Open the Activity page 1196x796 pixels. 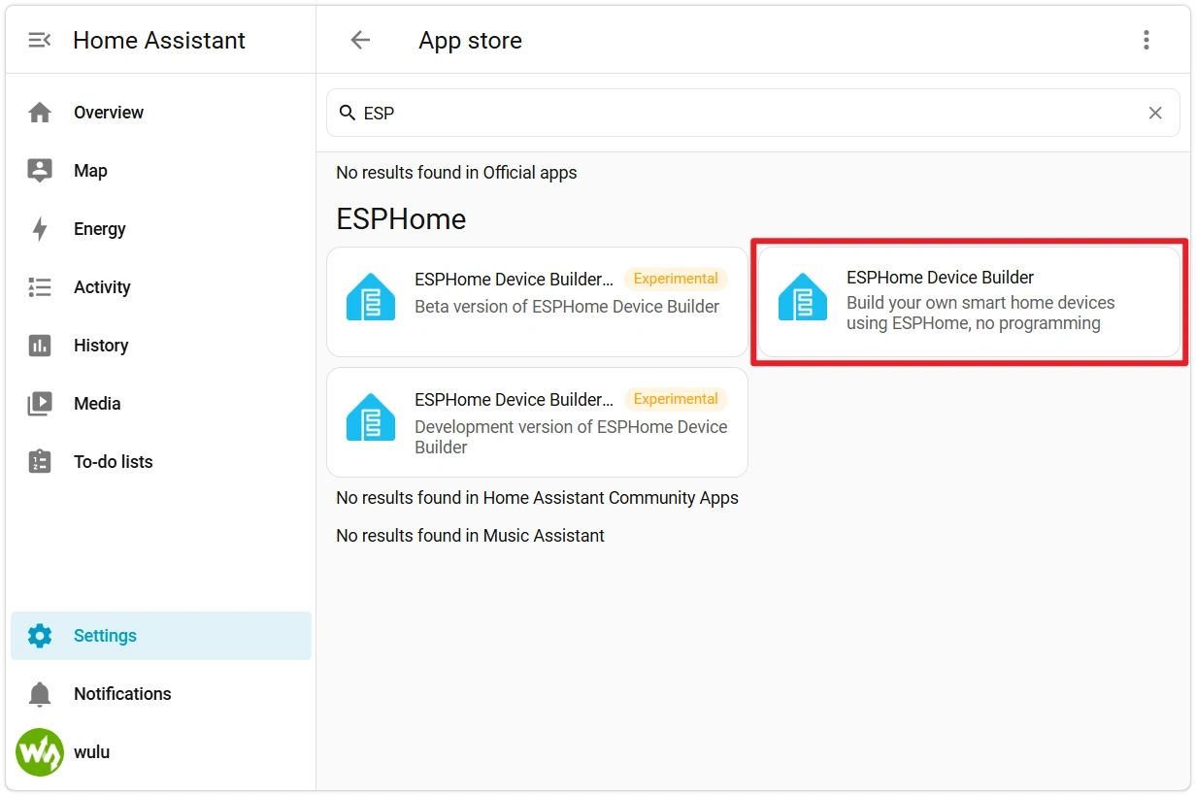(x=161, y=287)
